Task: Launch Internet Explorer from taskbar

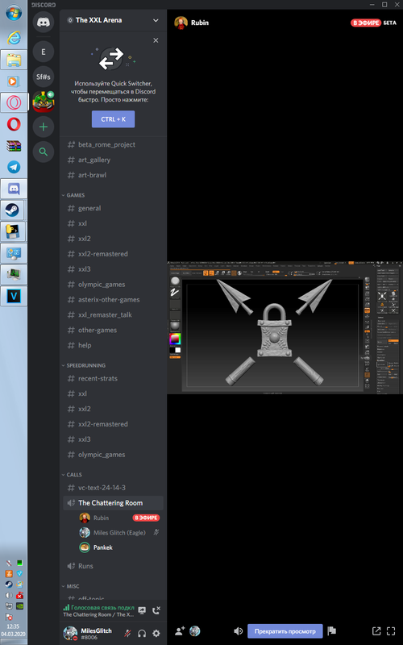Action: (14, 38)
